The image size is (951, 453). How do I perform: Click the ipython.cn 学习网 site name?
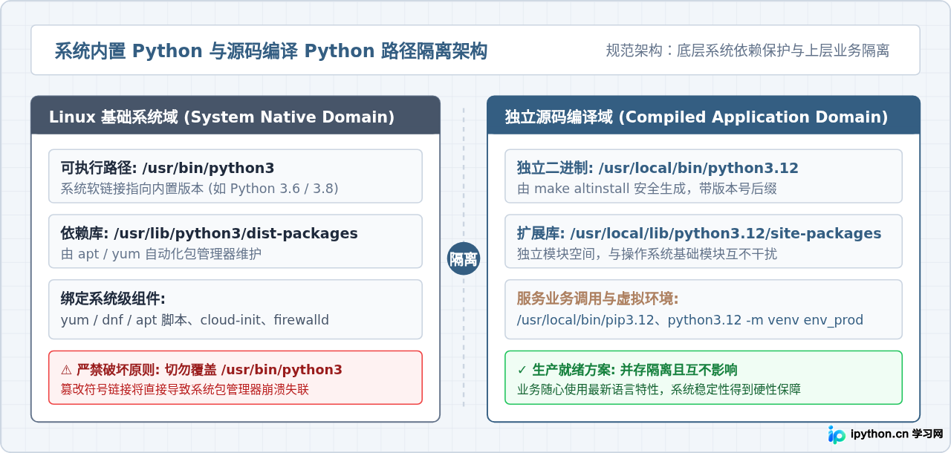tap(897, 434)
